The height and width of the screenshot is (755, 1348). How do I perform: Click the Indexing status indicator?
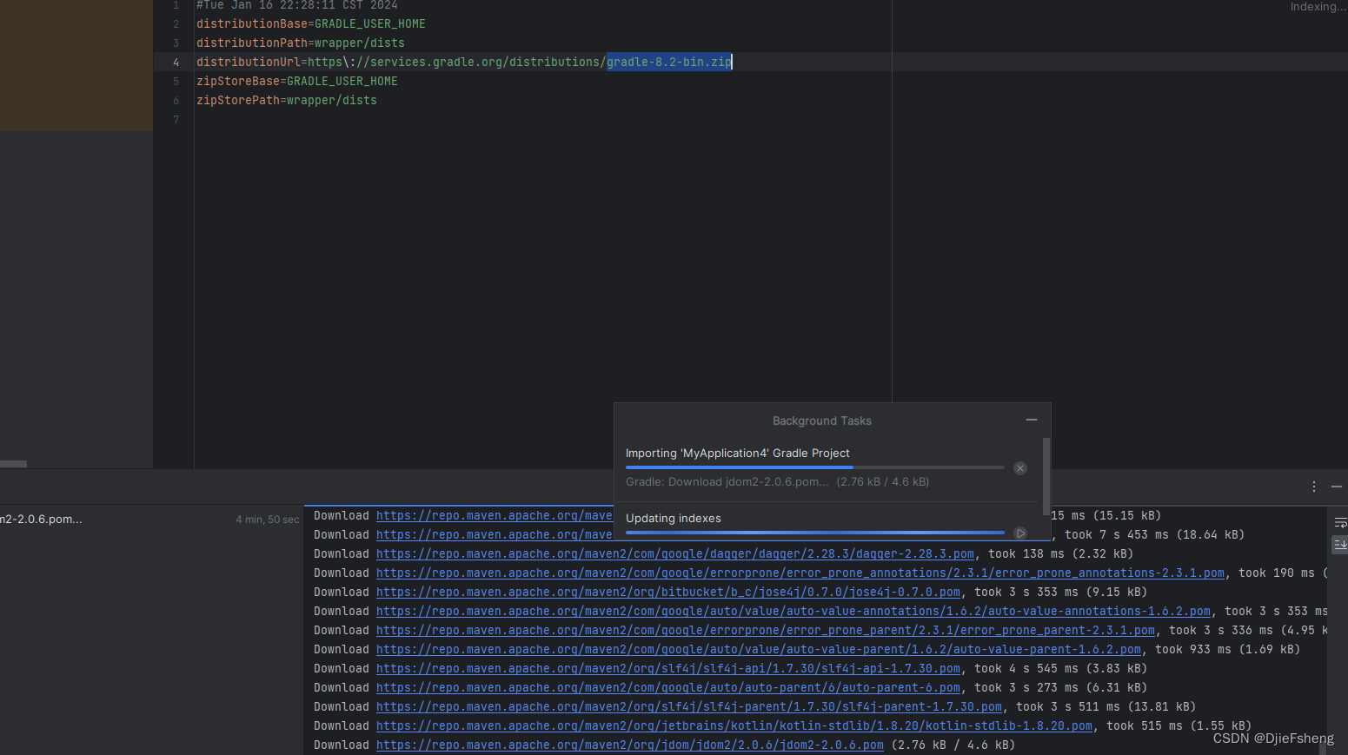(1318, 7)
